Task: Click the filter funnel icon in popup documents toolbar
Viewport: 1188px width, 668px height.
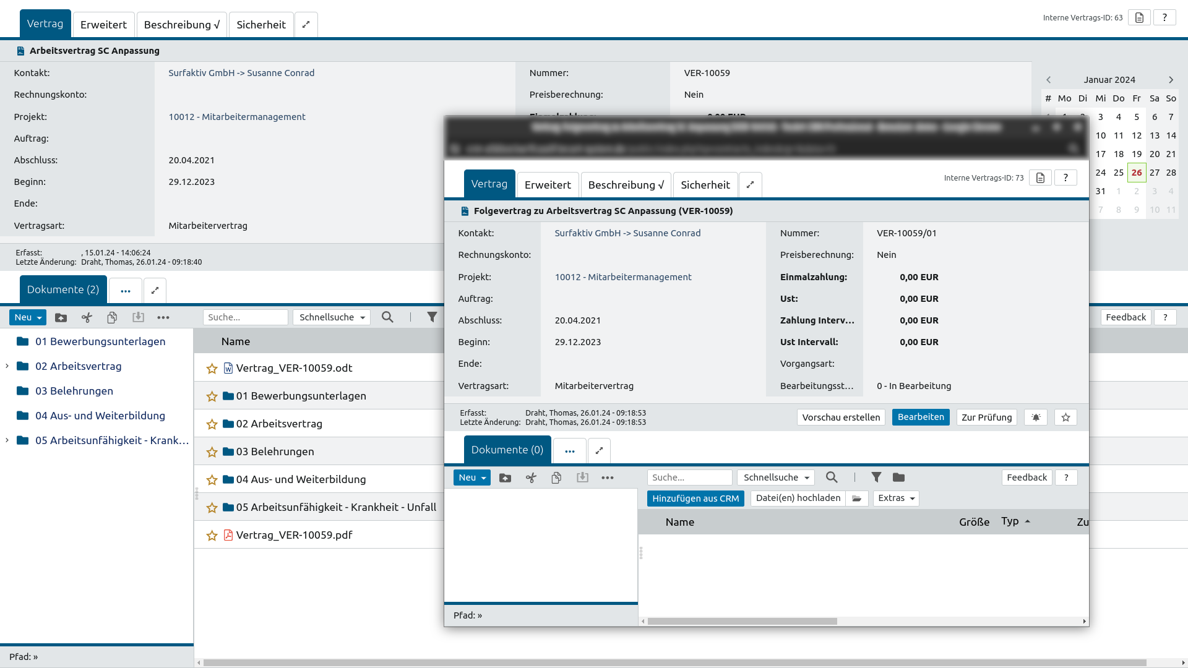Action: pyautogui.click(x=876, y=477)
